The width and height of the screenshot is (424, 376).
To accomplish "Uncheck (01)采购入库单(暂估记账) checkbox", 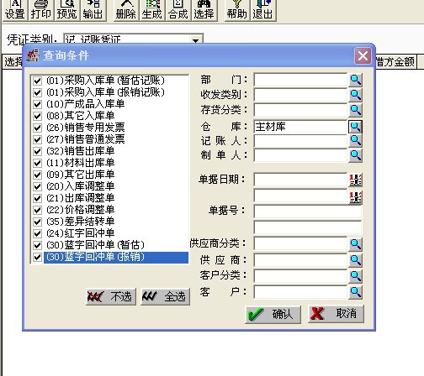I will coord(37,81).
